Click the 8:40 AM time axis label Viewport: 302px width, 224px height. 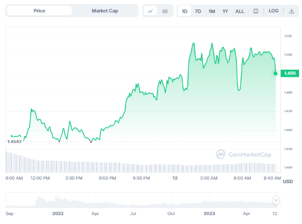coord(272,178)
